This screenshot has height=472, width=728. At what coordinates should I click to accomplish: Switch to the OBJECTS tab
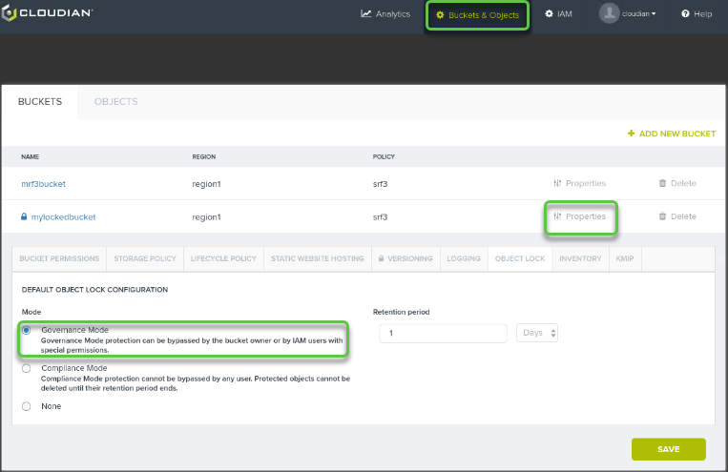tap(116, 102)
